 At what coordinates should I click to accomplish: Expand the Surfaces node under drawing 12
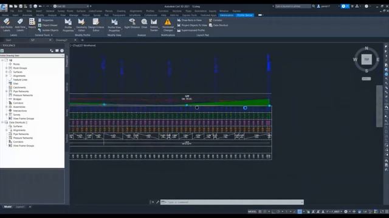pyautogui.click(x=7, y=72)
